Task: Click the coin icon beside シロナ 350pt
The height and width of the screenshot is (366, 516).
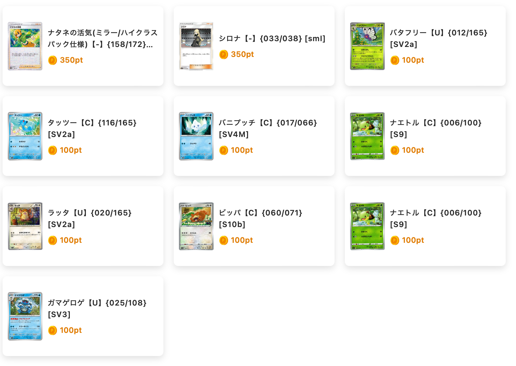Action: point(224,54)
